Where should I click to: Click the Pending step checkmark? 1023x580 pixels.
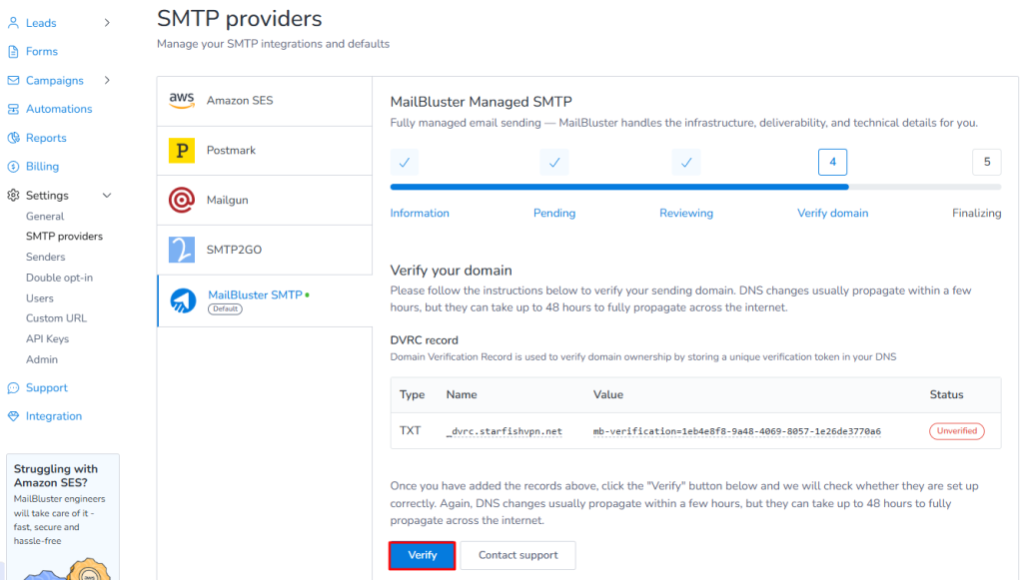tap(554, 163)
